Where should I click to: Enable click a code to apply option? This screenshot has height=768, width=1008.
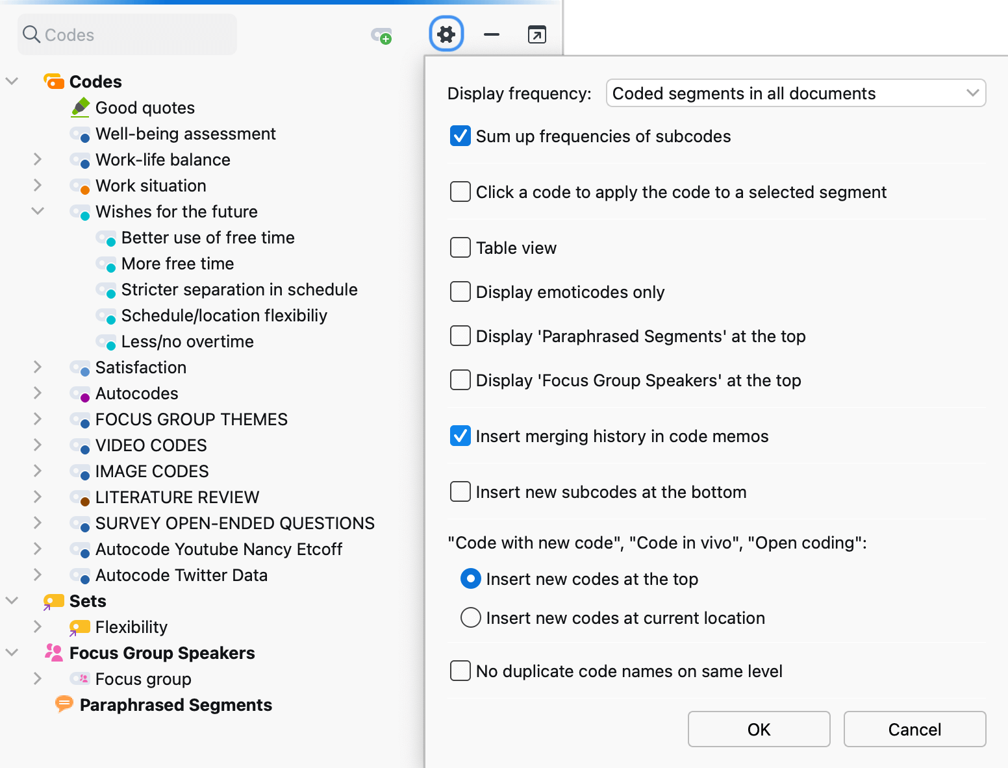pyautogui.click(x=460, y=192)
